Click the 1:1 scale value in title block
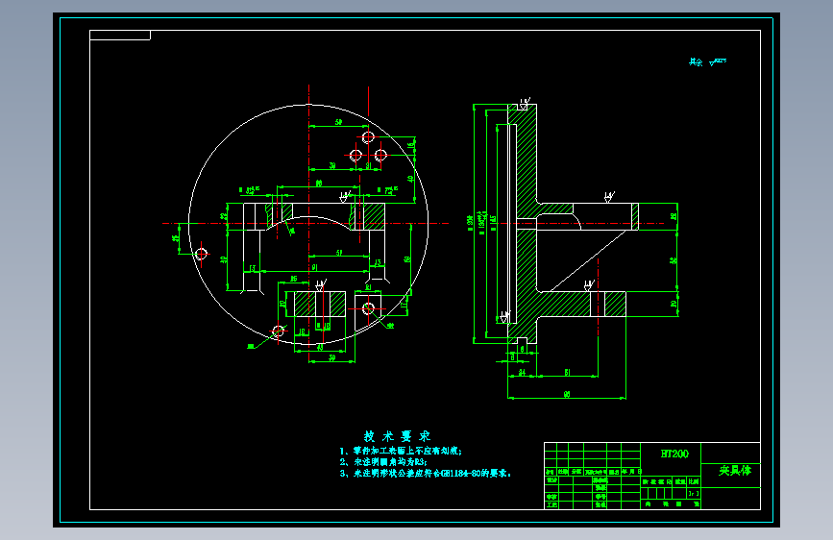The width and height of the screenshot is (833, 540). (x=694, y=493)
